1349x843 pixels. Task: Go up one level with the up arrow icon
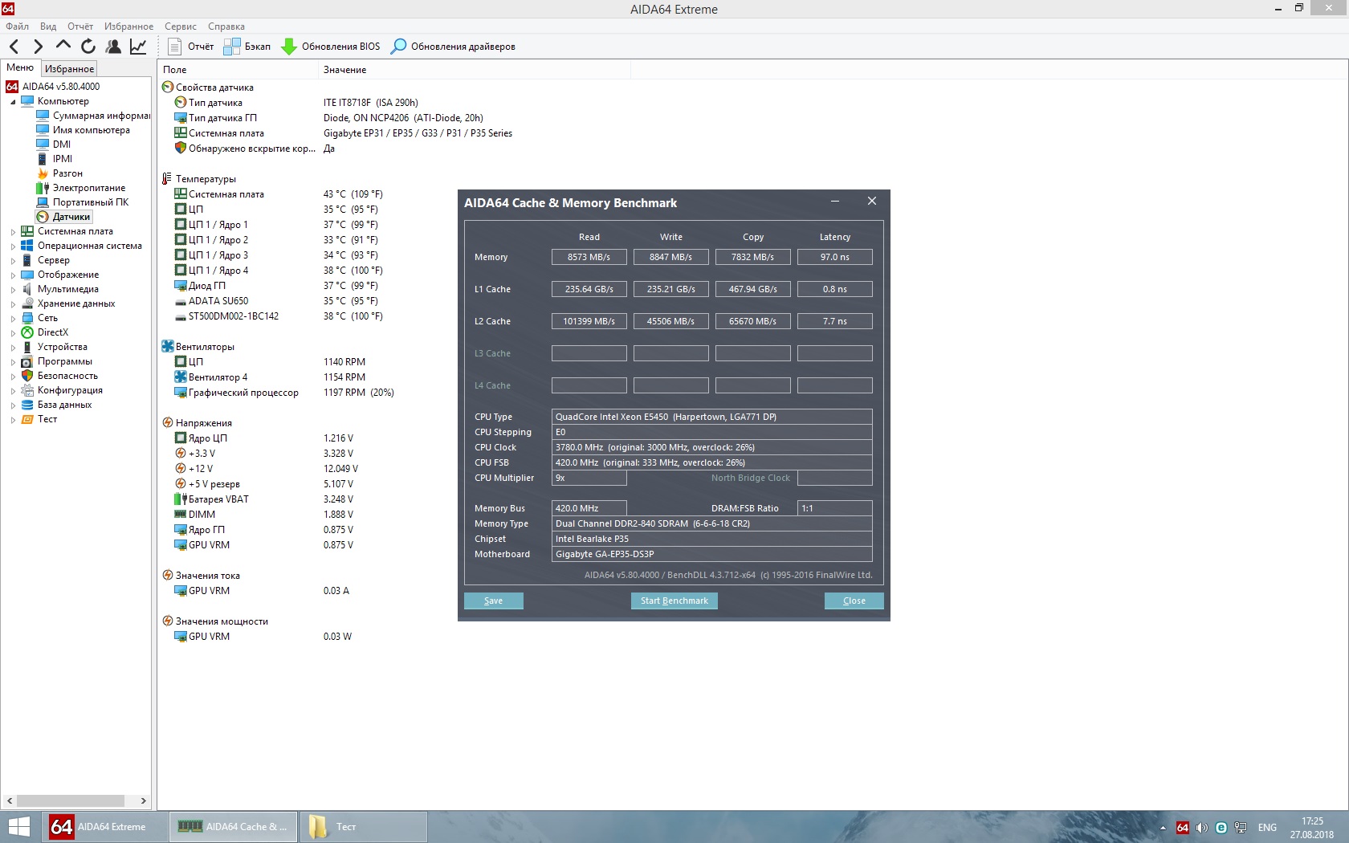[x=63, y=46]
